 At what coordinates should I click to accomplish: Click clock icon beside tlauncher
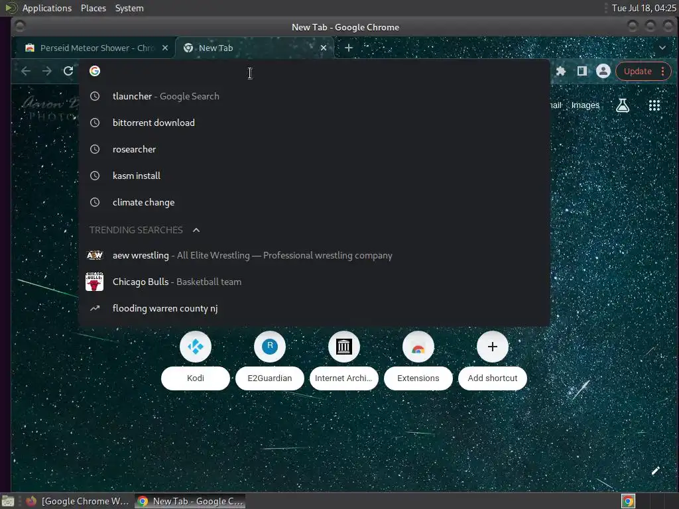pyautogui.click(x=94, y=96)
